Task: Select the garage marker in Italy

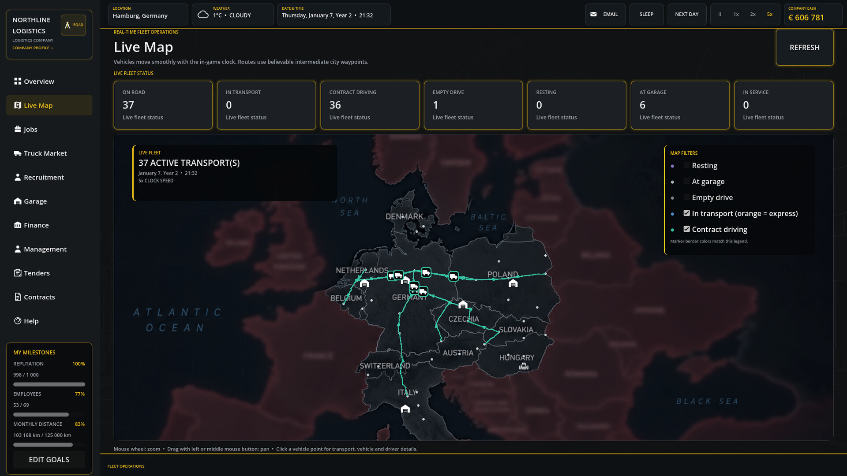Action: click(405, 409)
